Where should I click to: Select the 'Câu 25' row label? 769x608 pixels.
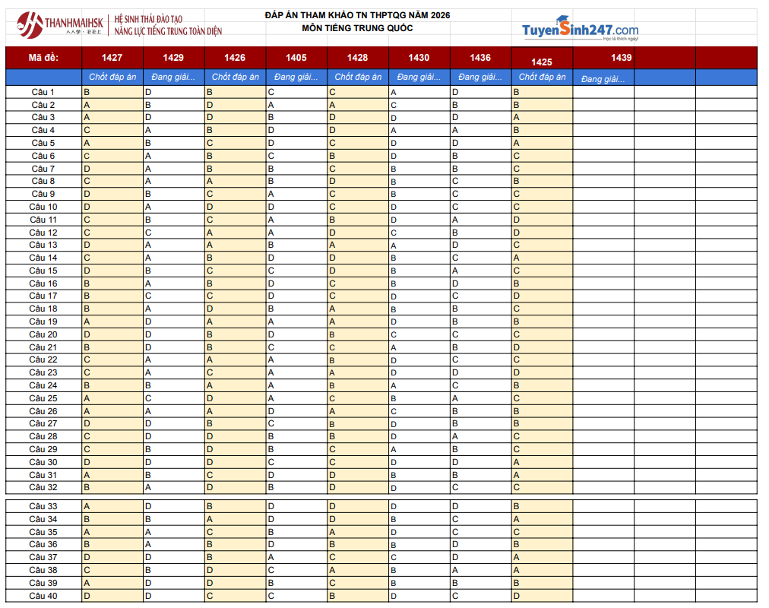[x=43, y=398]
